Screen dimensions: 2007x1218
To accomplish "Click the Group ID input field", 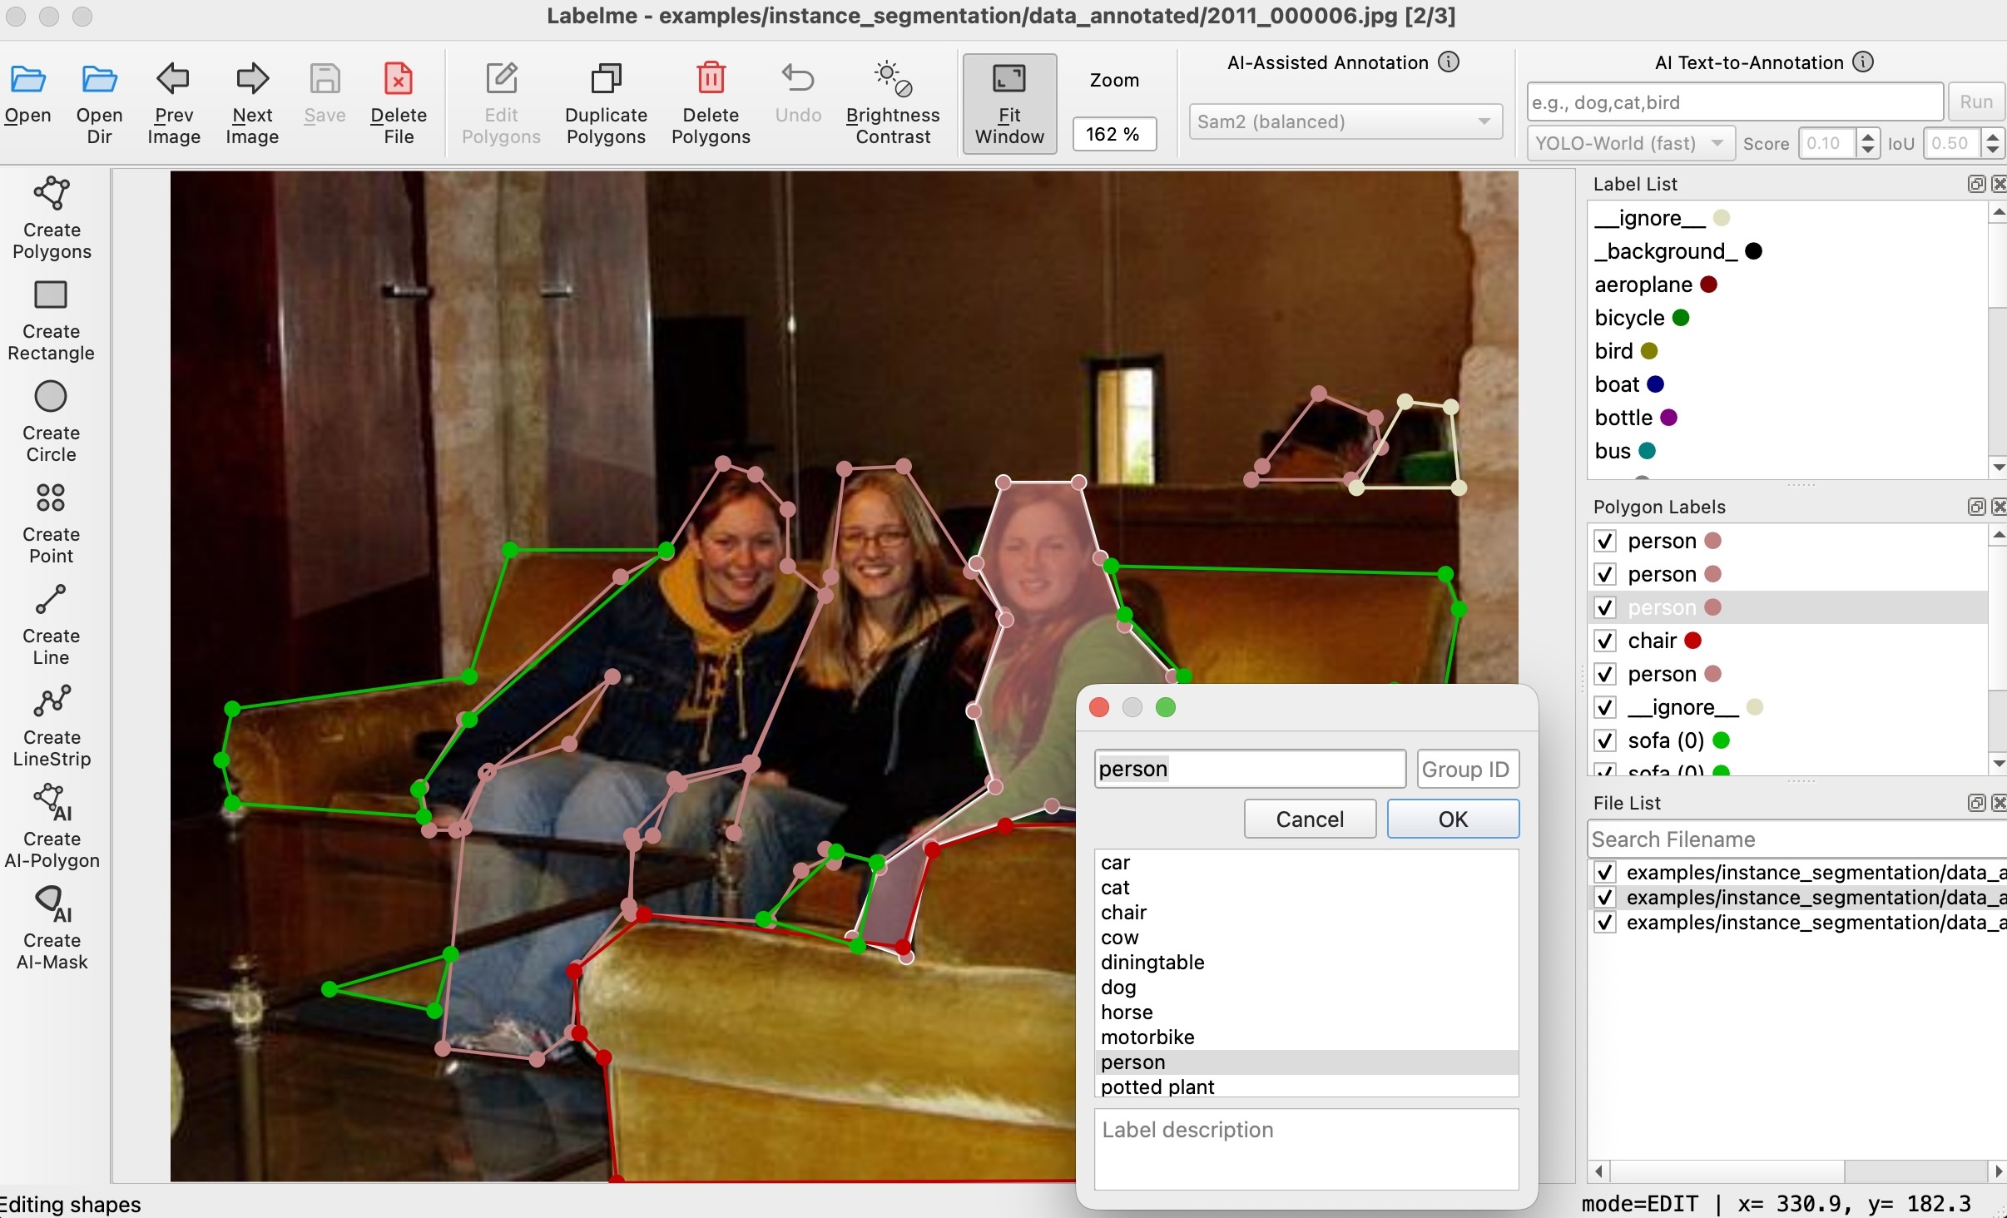I will click(1467, 769).
